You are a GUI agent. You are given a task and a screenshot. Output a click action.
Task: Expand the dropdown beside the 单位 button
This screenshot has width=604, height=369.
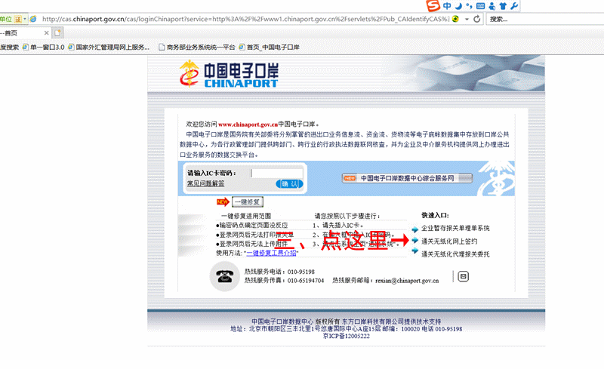click(25, 18)
